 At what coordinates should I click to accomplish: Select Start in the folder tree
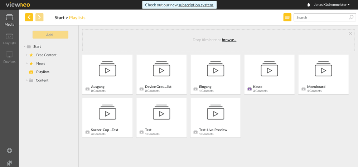(x=37, y=47)
